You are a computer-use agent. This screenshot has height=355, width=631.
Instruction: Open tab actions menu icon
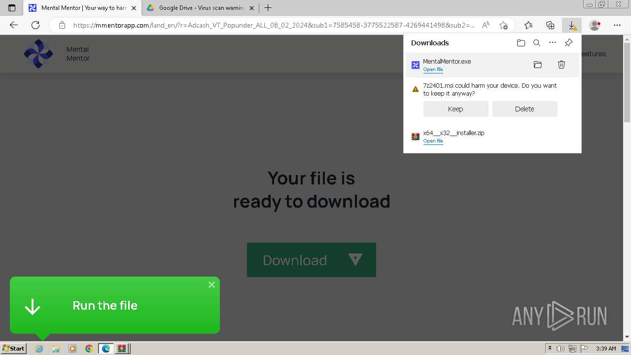click(12, 8)
